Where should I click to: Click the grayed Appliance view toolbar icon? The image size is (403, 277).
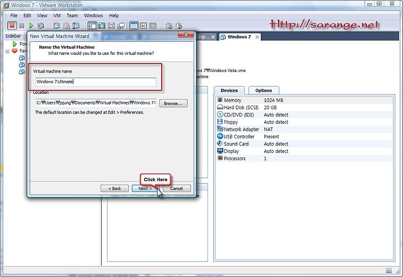click(x=153, y=26)
